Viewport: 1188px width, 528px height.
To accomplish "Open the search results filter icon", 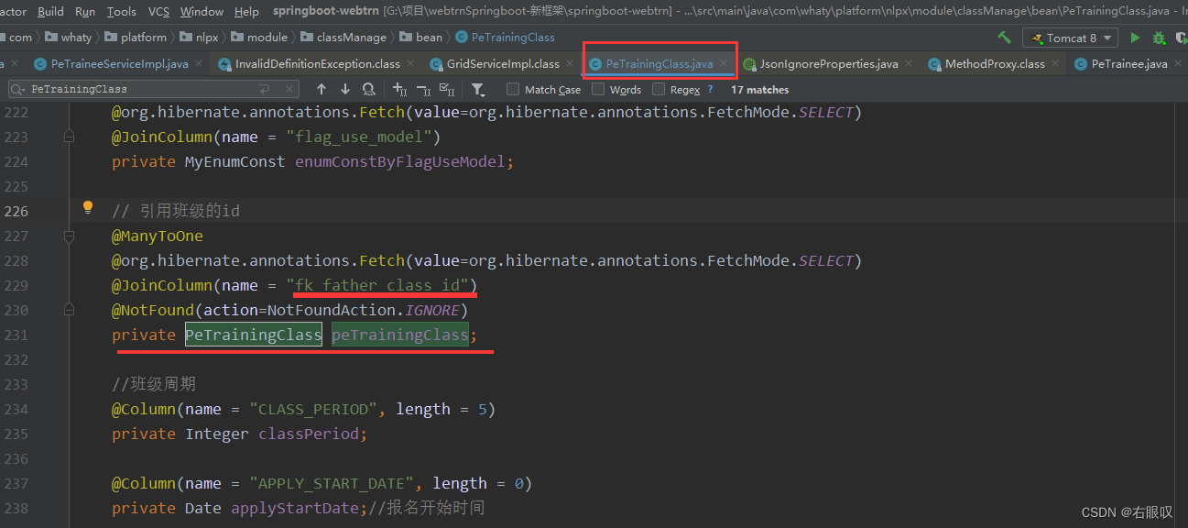I will [477, 89].
